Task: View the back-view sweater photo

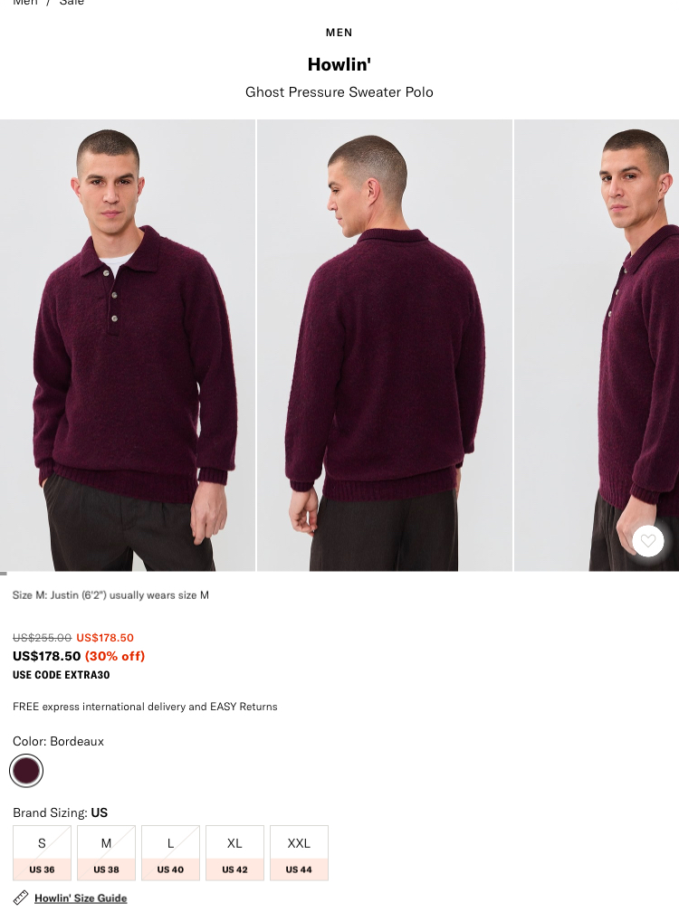Action: coord(385,346)
